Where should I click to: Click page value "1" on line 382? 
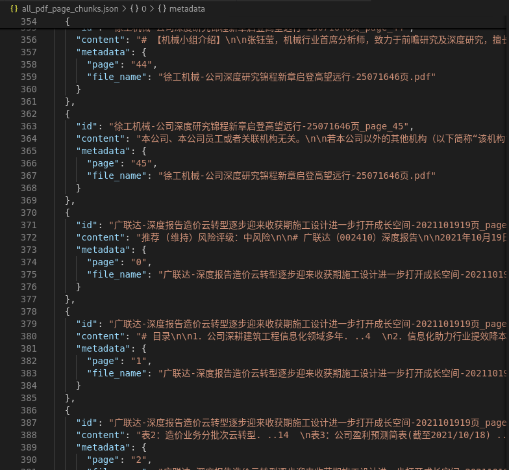[139, 361]
